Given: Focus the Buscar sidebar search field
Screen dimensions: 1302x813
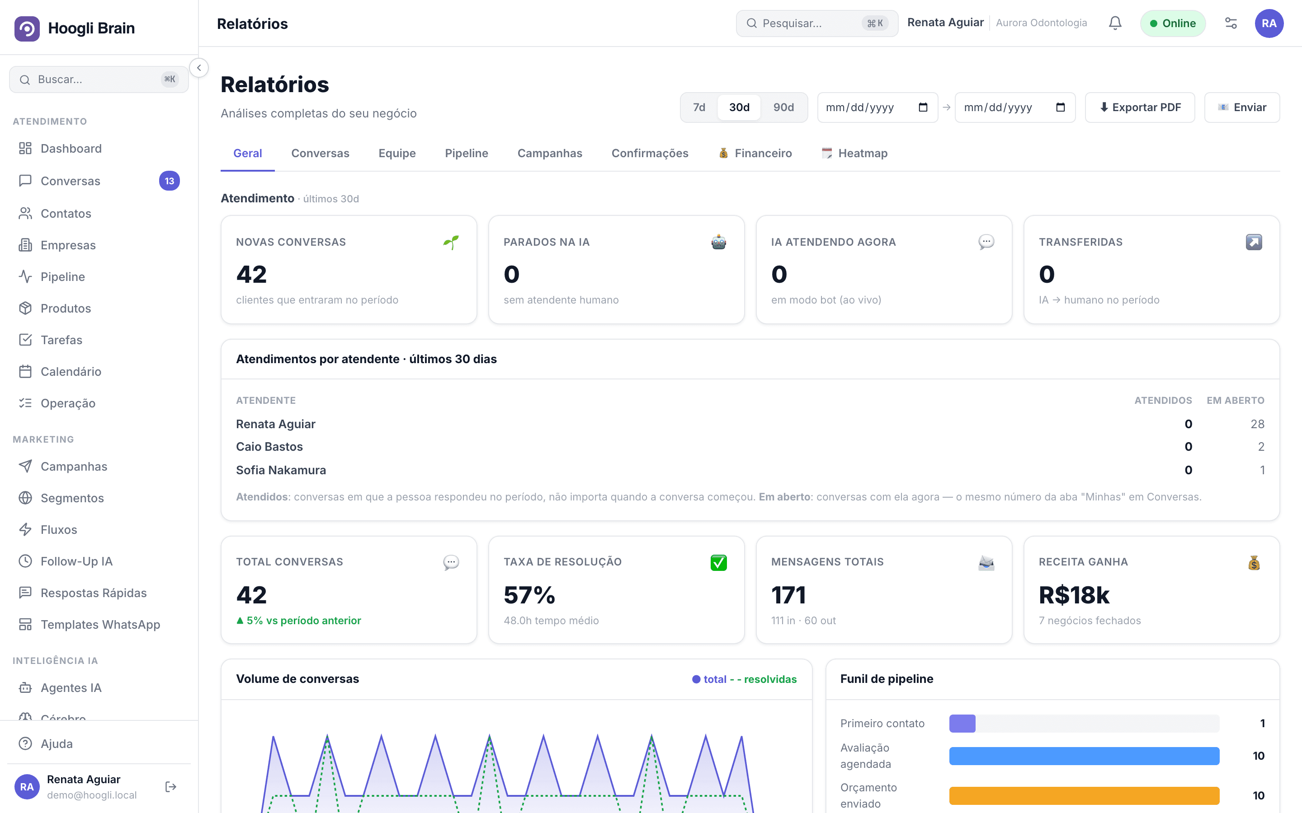Looking at the screenshot, I should tap(99, 79).
